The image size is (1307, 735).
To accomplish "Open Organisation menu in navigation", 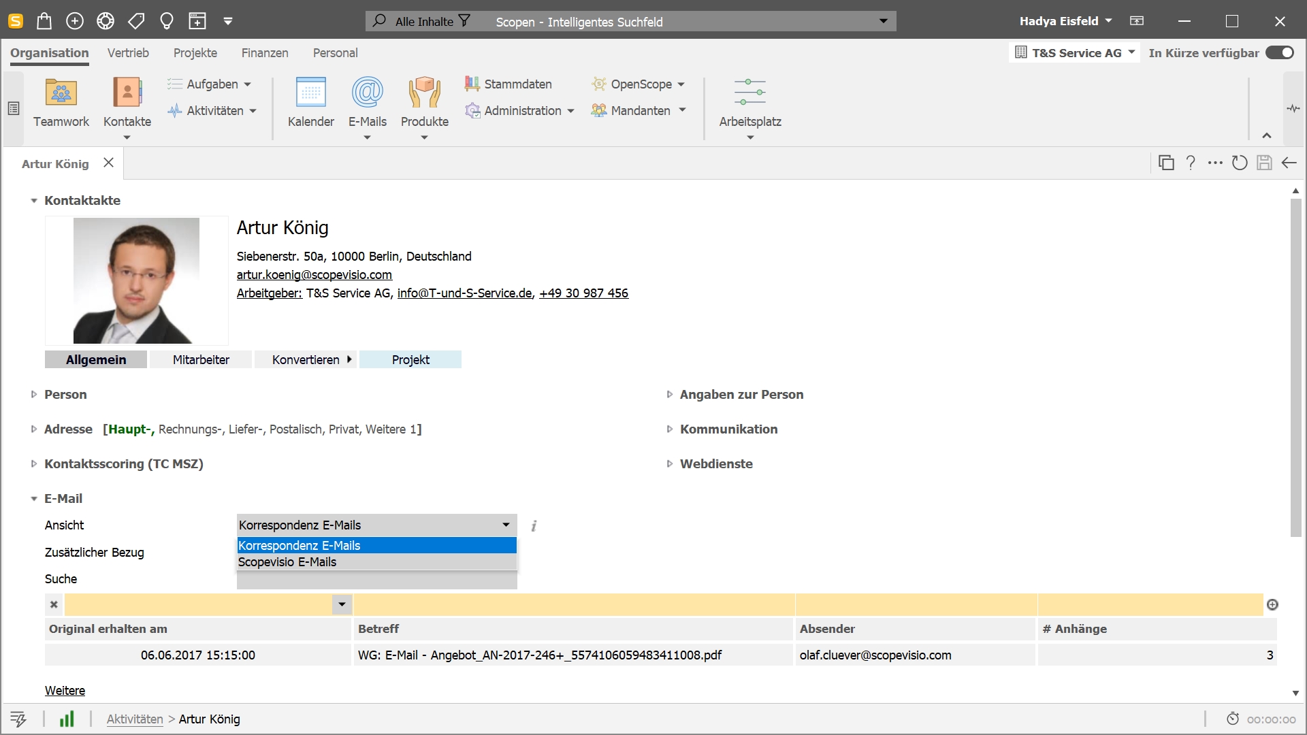I will pyautogui.click(x=48, y=53).
